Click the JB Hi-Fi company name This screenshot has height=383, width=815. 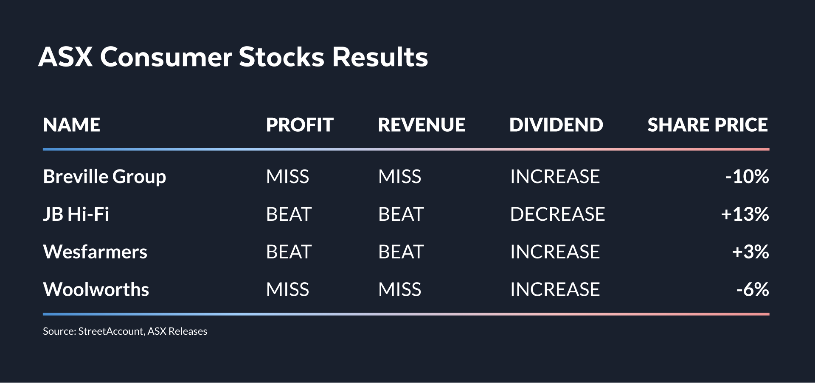[76, 214]
